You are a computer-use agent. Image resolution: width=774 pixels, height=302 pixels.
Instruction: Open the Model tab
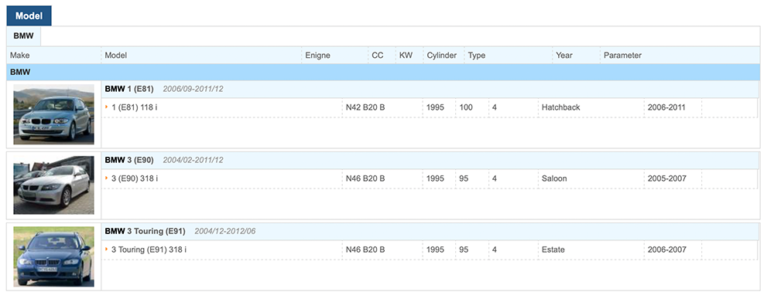click(29, 15)
